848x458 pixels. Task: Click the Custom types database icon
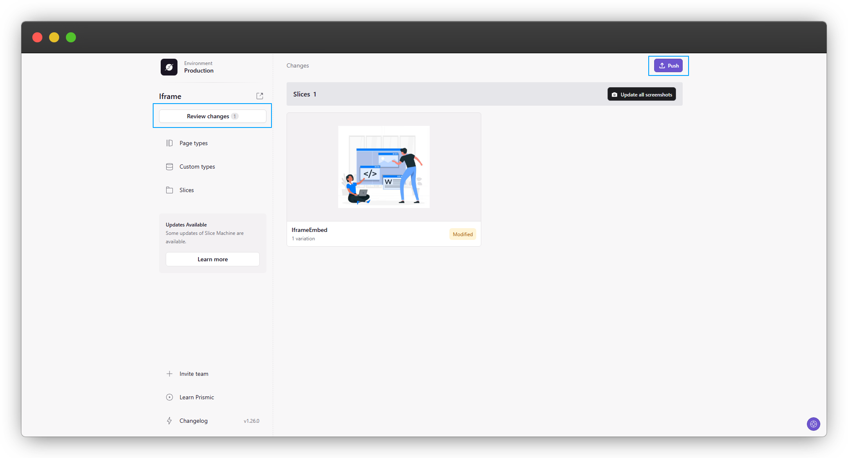(x=170, y=167)
